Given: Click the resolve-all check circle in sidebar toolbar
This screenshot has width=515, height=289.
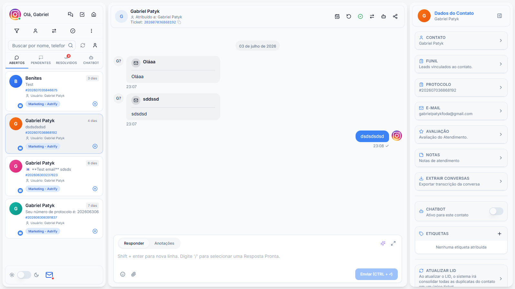Looking at the screenshot, I should (x=73, y=31).
